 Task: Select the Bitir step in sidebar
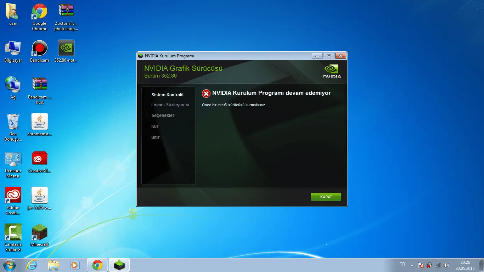coord(156,137)
